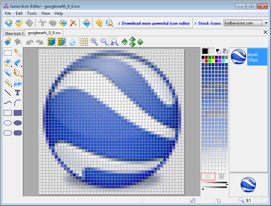
Task: Select the empty ellipse tool
Action: (x=8, y=123)
